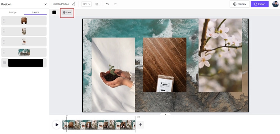Select the wood texture layer thumbnail
This screenshot has width=280, height=134.
coord(24,21)
